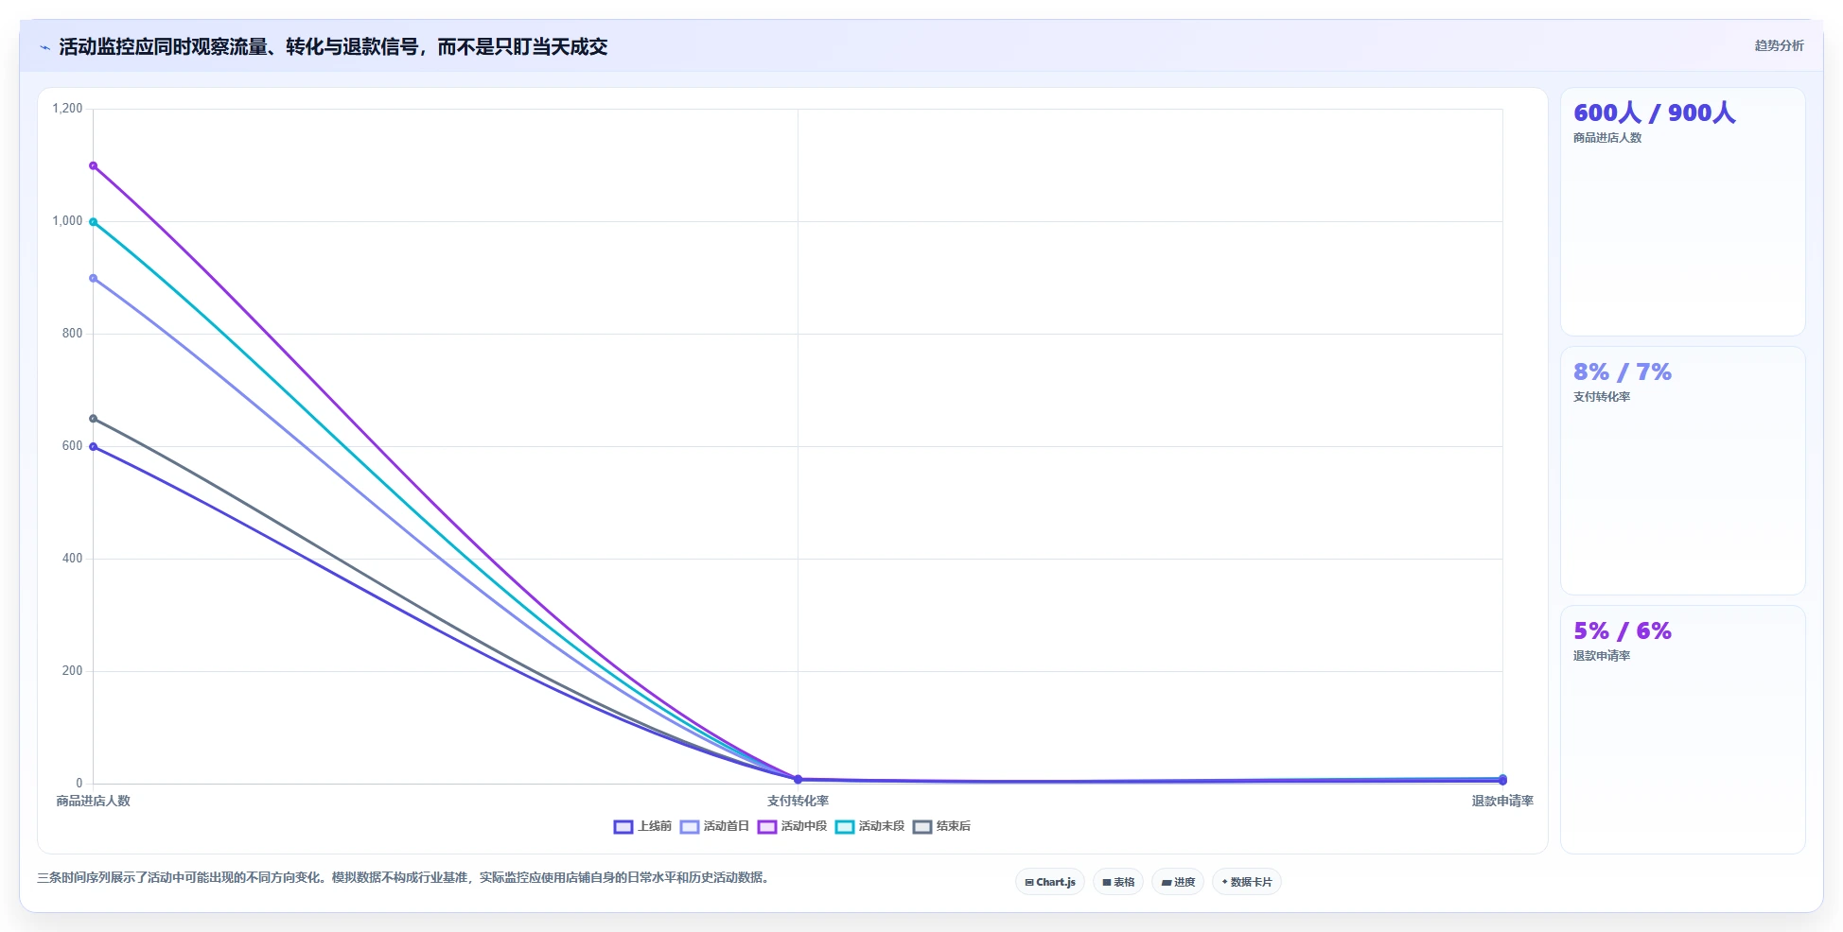Viewport: 1843px width, 932px height.
Task: Click the chart title about 活动监控
Action: tap(333, 46)
